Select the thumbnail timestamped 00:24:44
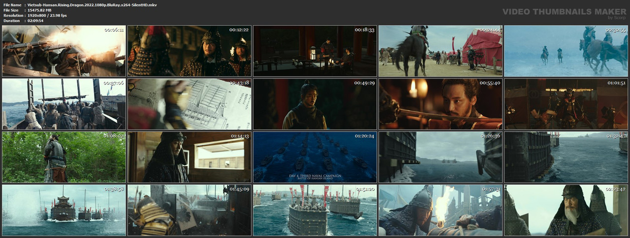 pos(441,51)
